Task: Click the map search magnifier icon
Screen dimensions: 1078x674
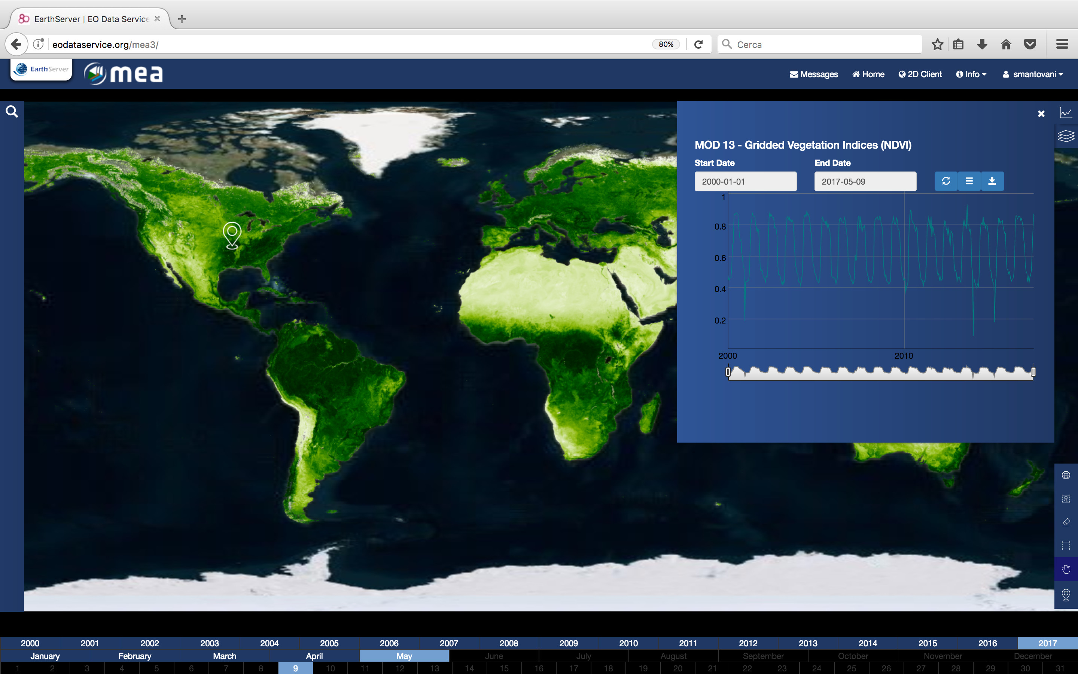Action: 12,112
